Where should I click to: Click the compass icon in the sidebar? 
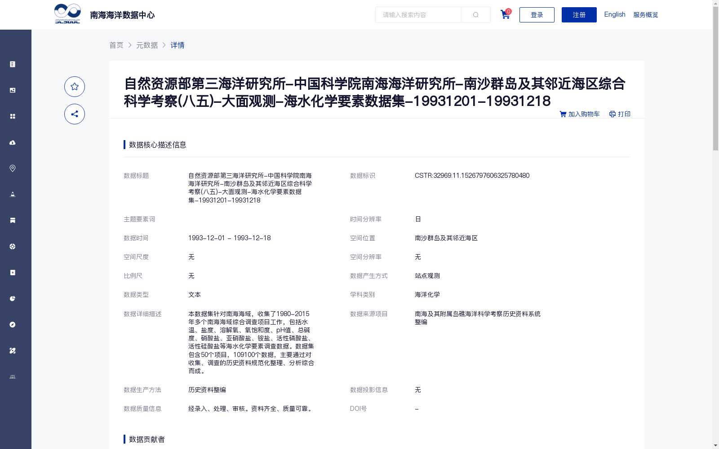12,324
